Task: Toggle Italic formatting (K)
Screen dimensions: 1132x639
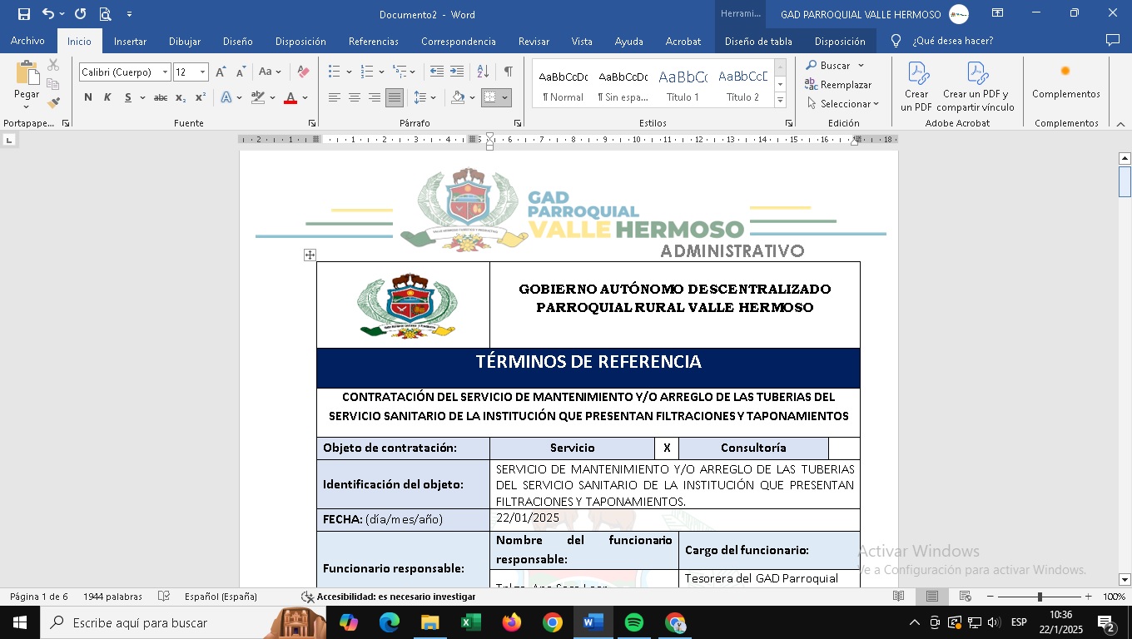Action: (107, 98)
